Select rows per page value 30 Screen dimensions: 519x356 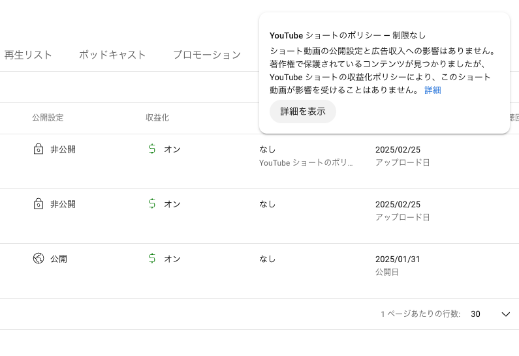[x=475, y=314]
